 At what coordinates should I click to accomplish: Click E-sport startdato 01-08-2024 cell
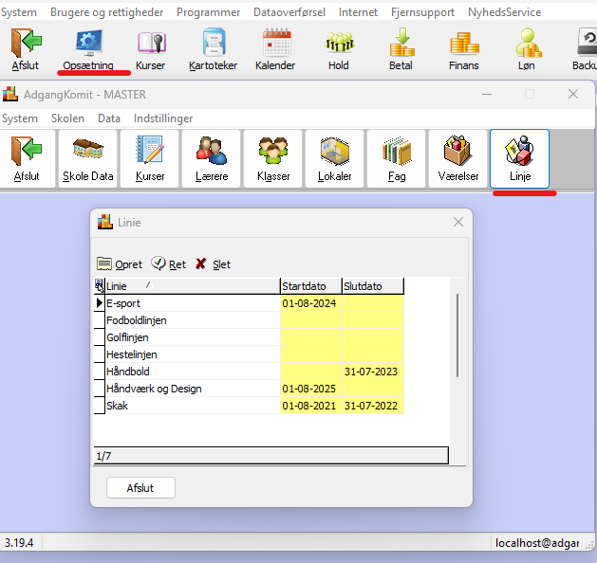coord(311,303)
